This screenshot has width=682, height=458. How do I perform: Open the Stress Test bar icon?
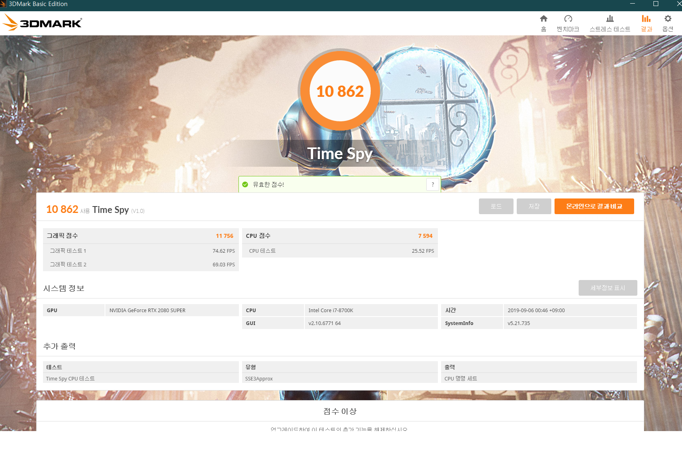(610, 19)
